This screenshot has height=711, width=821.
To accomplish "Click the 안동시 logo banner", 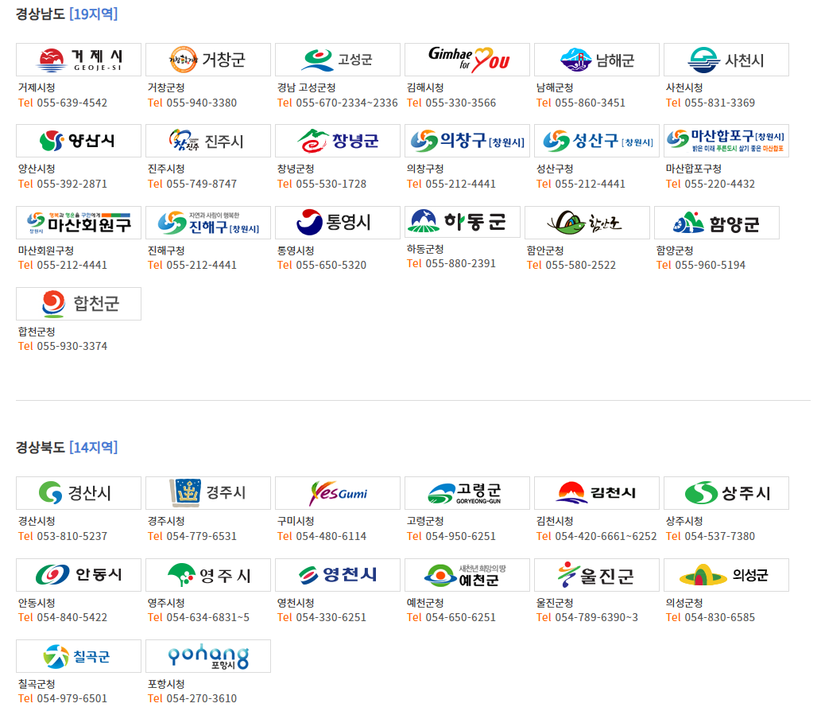I will 79,575.
